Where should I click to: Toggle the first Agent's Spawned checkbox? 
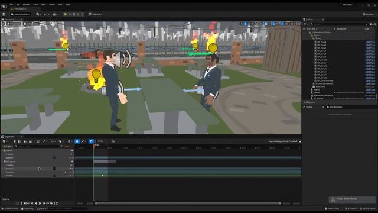coord(54,158)
